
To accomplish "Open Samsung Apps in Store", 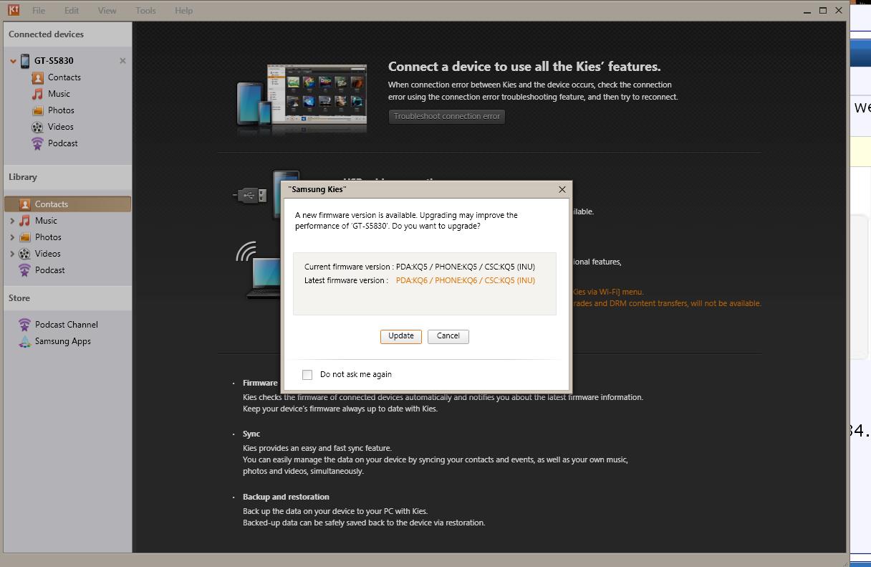I will pyautogui.click(x=63, y=341).
